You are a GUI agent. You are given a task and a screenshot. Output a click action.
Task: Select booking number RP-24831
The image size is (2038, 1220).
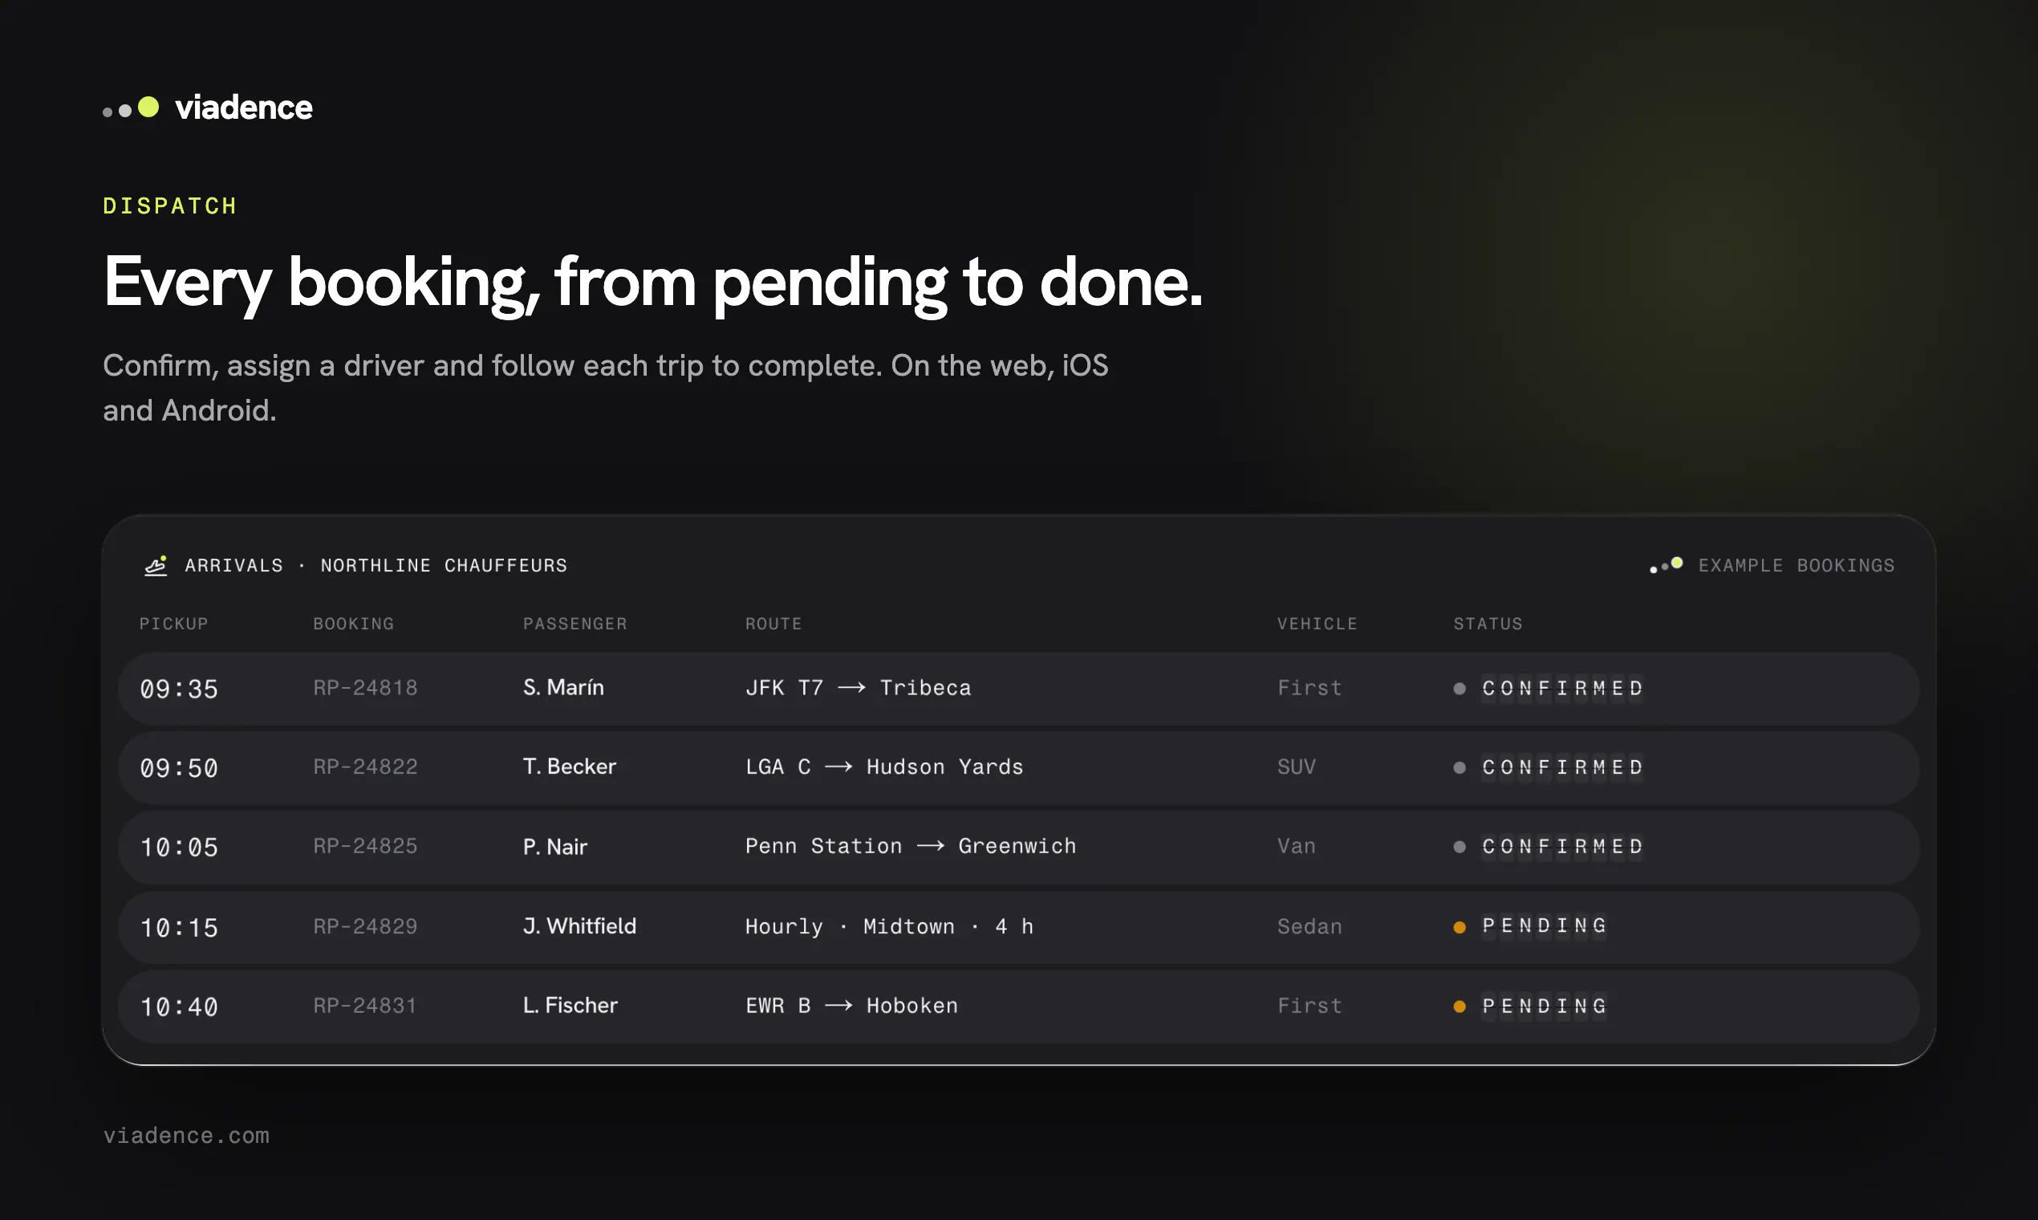click(366, 1006)
